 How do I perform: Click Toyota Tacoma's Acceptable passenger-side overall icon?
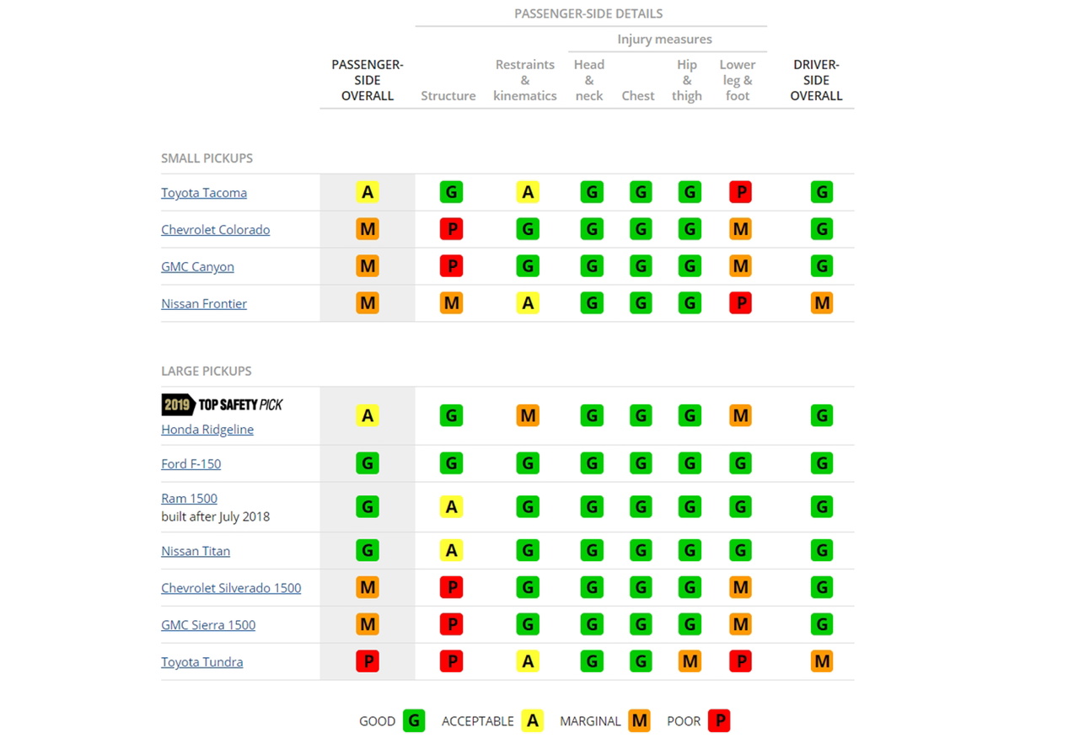(x=368, y=193)
